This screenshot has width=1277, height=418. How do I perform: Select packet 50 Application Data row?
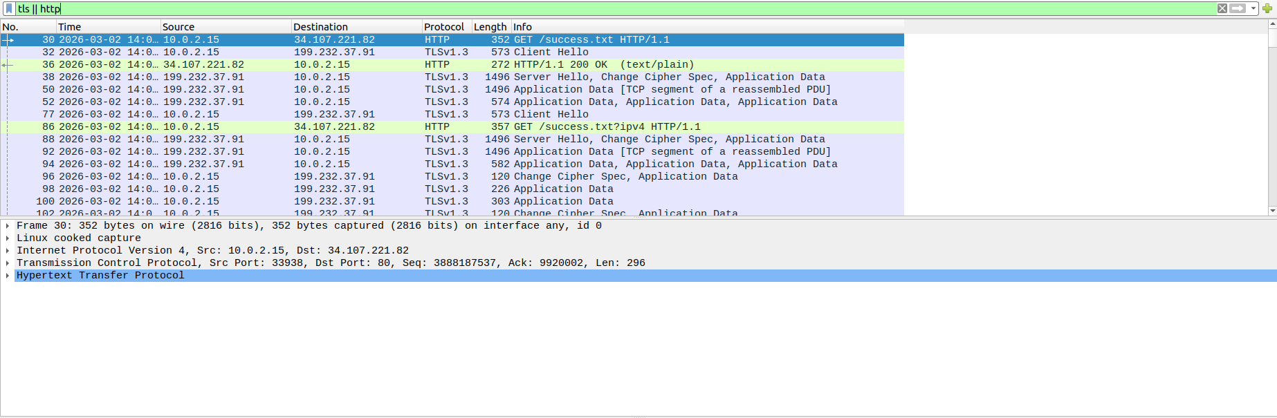452,90
